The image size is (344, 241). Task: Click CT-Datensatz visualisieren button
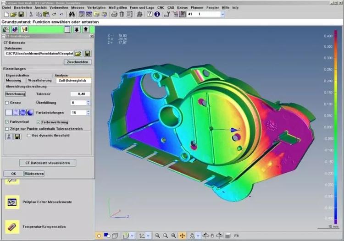point(48,163)
